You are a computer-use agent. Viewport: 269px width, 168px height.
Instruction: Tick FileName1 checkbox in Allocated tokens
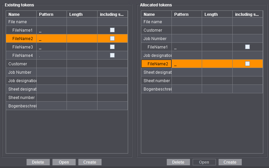247,47
